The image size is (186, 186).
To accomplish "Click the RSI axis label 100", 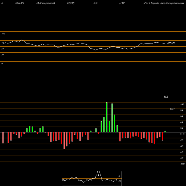I will [x=3, y=34].
